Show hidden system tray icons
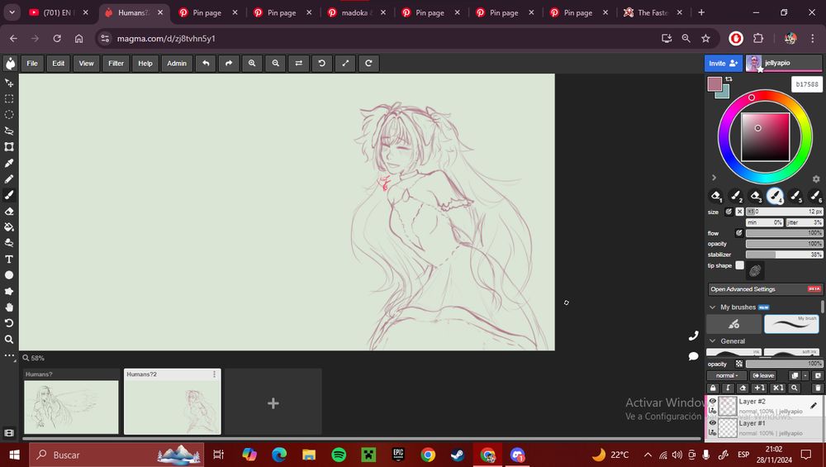 [648, 455]
